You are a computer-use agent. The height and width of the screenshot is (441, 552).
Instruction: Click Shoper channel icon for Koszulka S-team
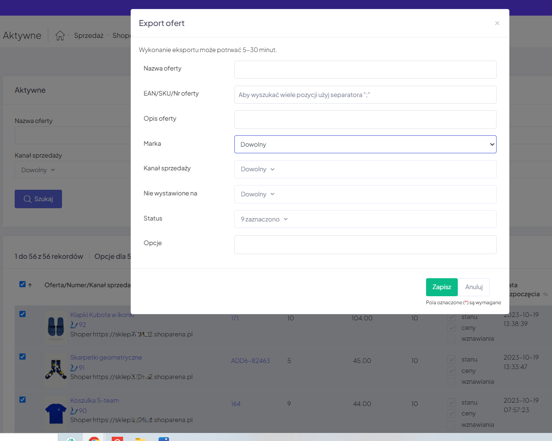[73, 411]
